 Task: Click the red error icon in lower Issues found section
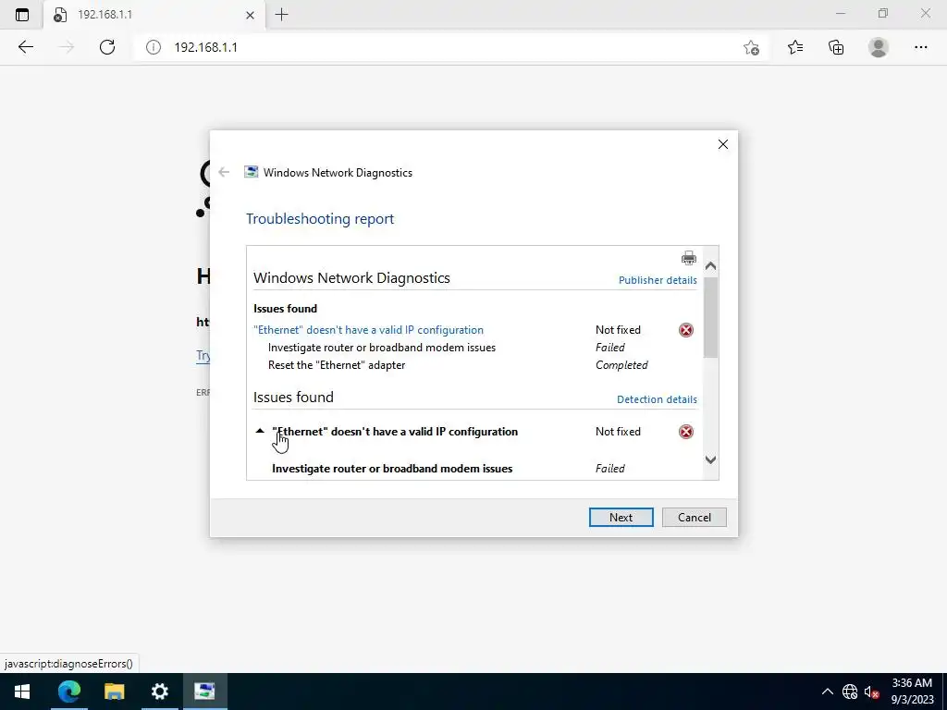pos(686,432)
